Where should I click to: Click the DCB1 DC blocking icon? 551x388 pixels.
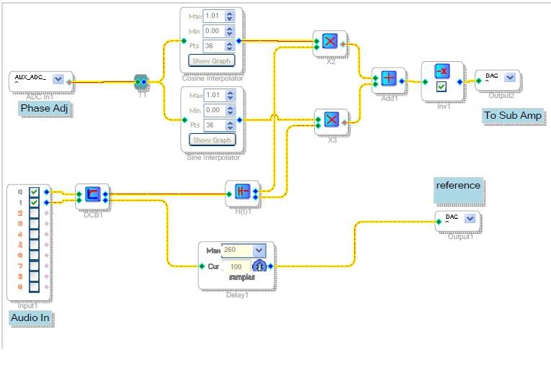[x=93, y=194]
